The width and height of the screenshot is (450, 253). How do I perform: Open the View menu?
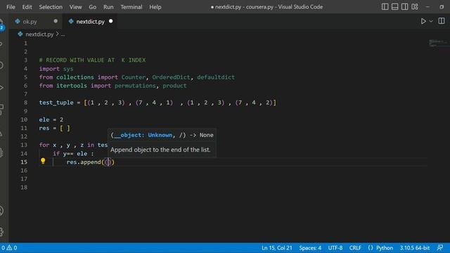75,7
